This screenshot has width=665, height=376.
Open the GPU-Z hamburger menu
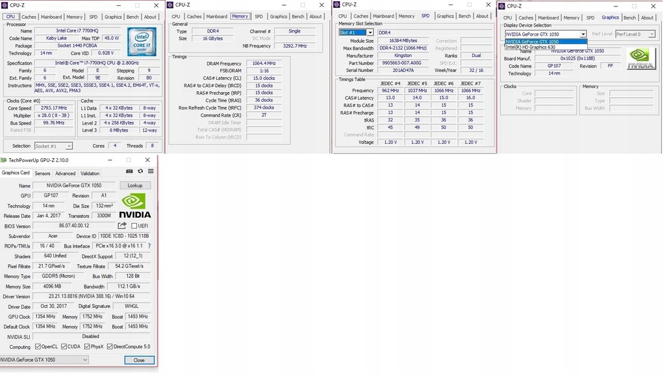[151, 171]
